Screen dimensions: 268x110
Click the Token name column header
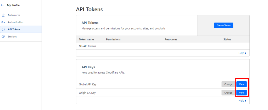pos(86,39)
